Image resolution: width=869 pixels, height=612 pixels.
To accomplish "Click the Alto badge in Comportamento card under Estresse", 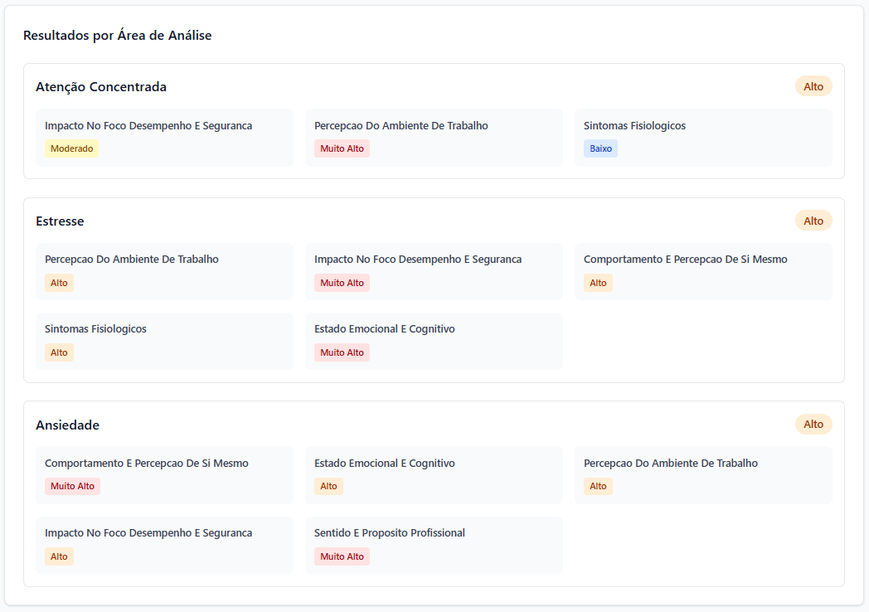I will (x=598, y=282).
